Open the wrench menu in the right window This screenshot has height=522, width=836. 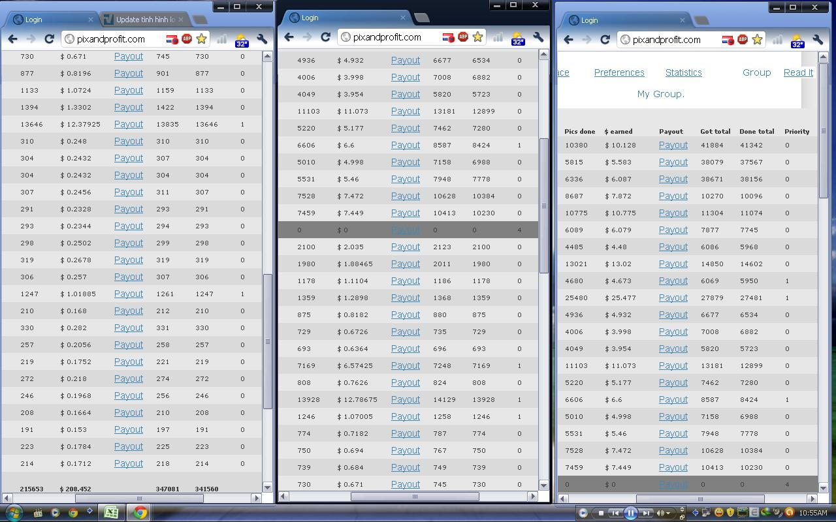(818, 40)
